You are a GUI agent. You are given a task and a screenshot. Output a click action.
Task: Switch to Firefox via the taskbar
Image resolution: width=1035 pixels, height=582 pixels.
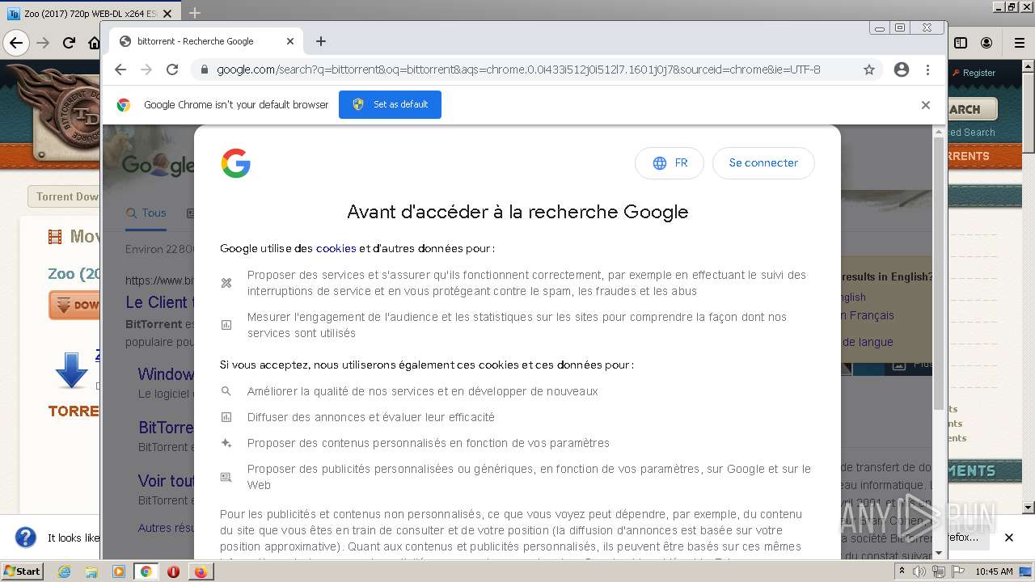pos(201,571)
